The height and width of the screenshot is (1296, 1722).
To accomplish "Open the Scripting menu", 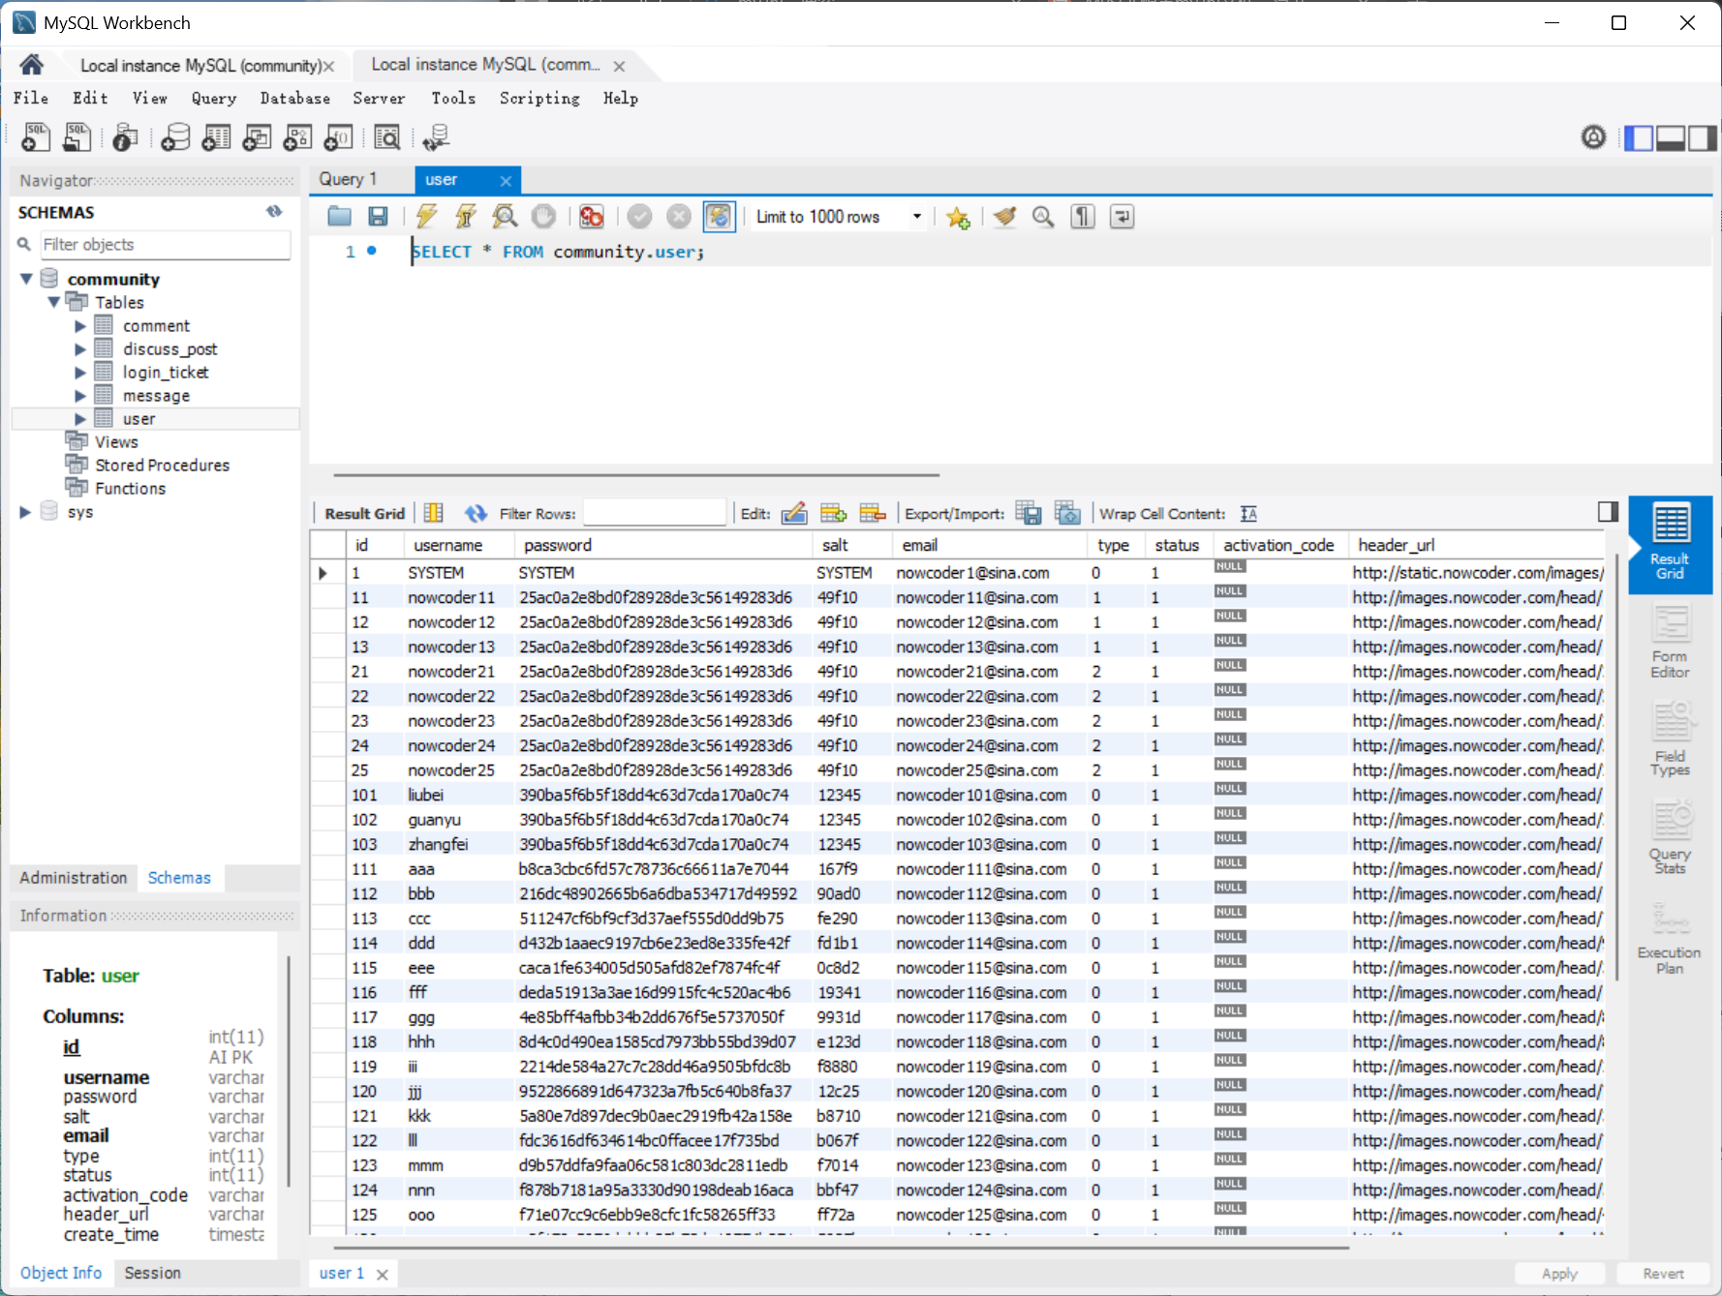I will 539,98.
